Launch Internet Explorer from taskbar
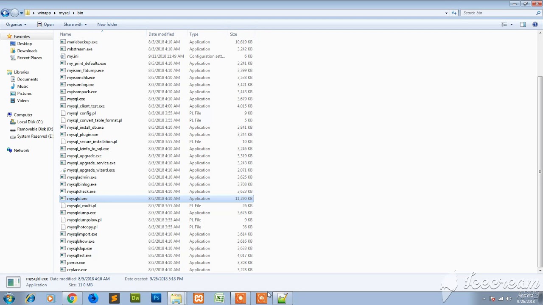 30,299
